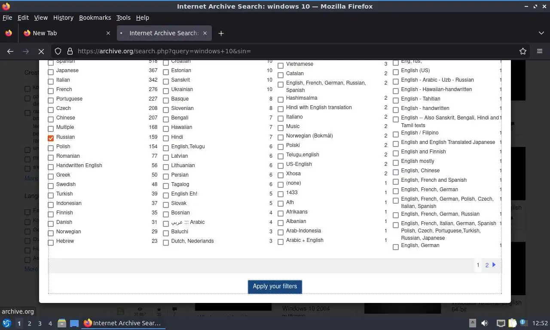Viewport: 550px width, 330px height.
Task: Switch to workspace 4
Action: (50, 323)
